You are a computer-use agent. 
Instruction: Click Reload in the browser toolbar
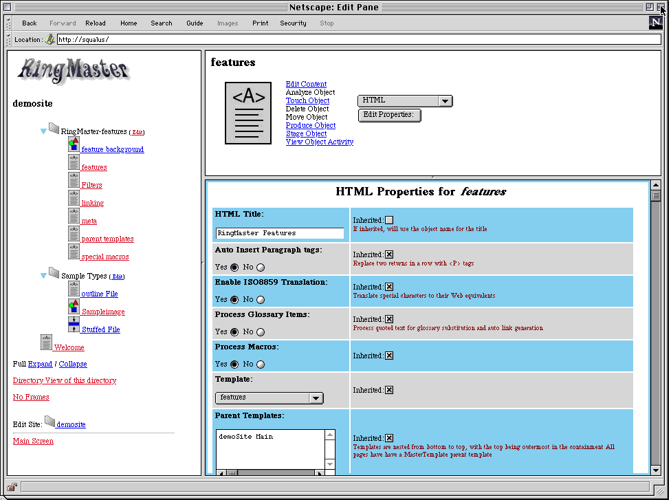click(96, 23)
